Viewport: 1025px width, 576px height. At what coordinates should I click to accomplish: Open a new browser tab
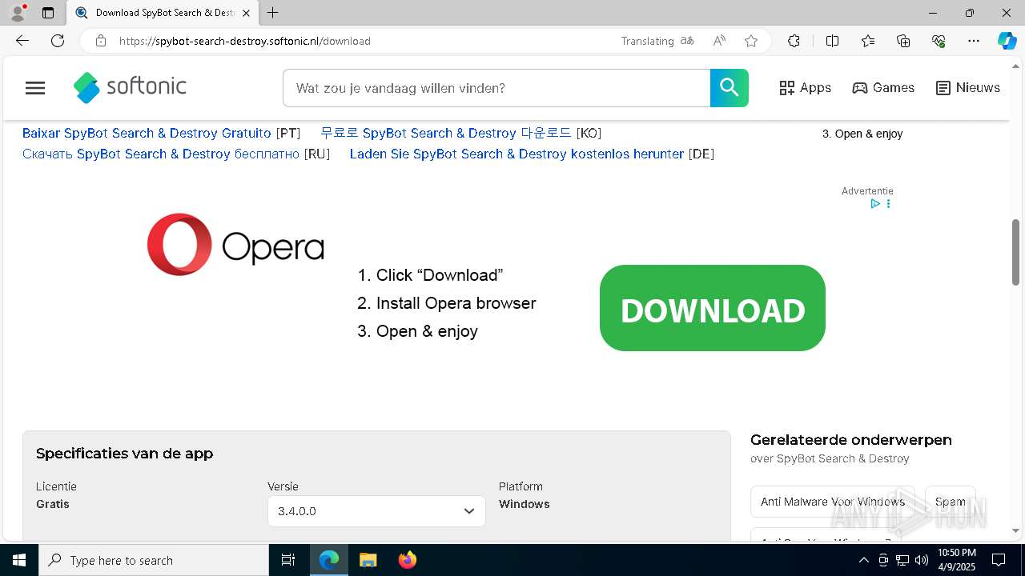click(x=273, y=13)
